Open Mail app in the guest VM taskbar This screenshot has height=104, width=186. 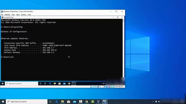[x=64, y=83]
